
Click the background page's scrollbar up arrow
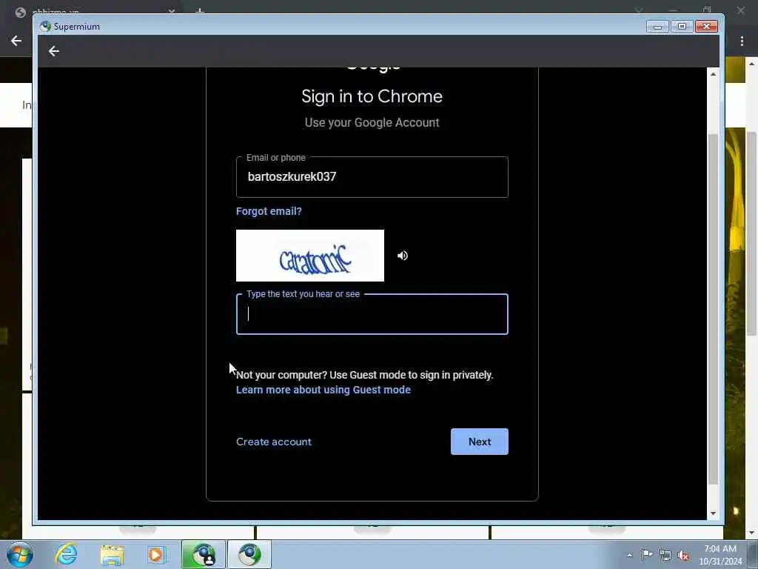[x=751, y=63]
